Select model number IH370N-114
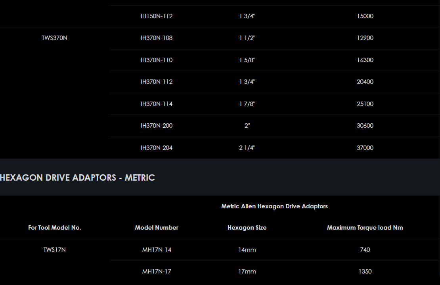The image size is (440, 285). [x=157, y=104]
